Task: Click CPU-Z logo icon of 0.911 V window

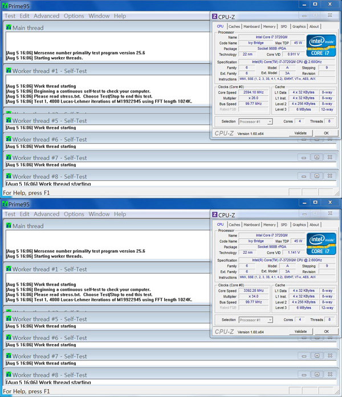Action: point(214,17)
